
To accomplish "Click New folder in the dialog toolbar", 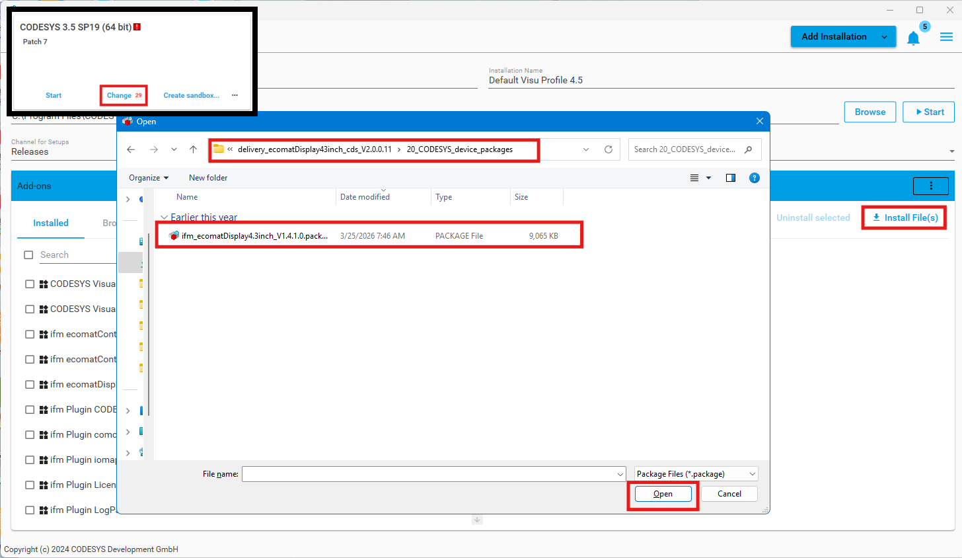I will pos(208,178).
